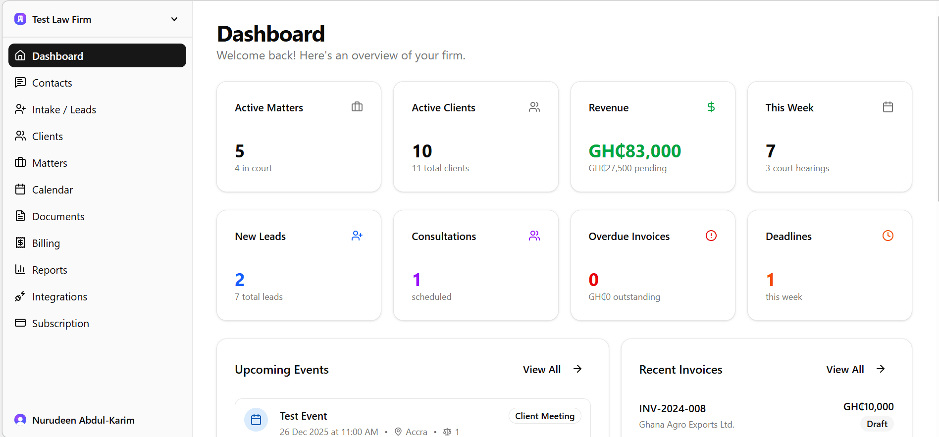Click the Clients people icon in sidebar
This screenshot has width=939, height=437.
pos(20,136)
